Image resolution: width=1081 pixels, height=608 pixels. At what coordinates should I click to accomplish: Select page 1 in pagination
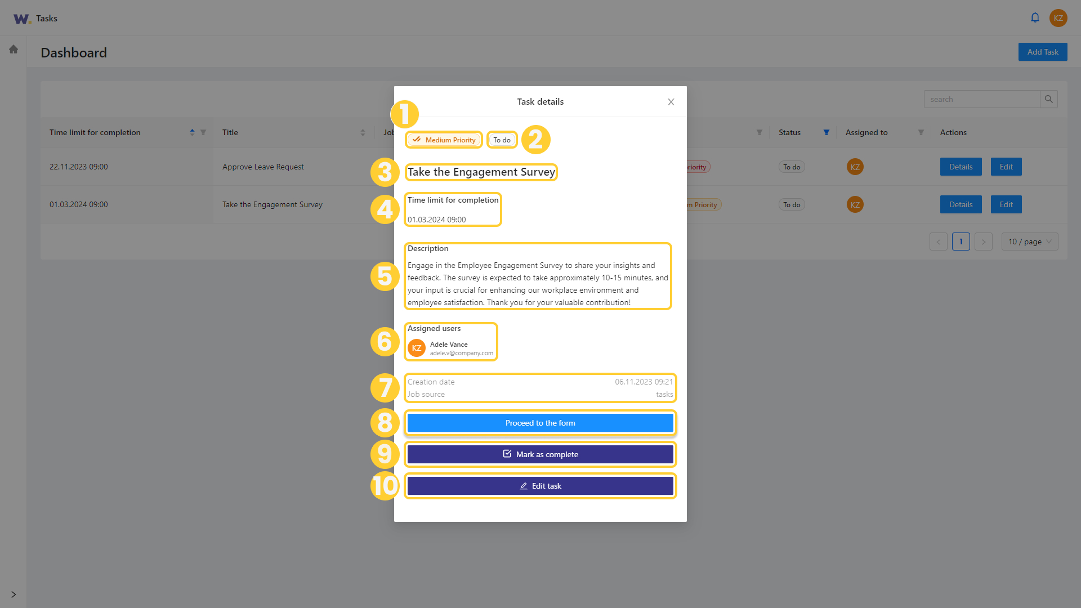(x=961, y=242)
